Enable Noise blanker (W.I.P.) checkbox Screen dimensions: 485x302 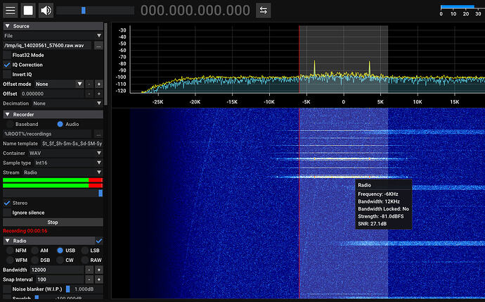(7, 289)
